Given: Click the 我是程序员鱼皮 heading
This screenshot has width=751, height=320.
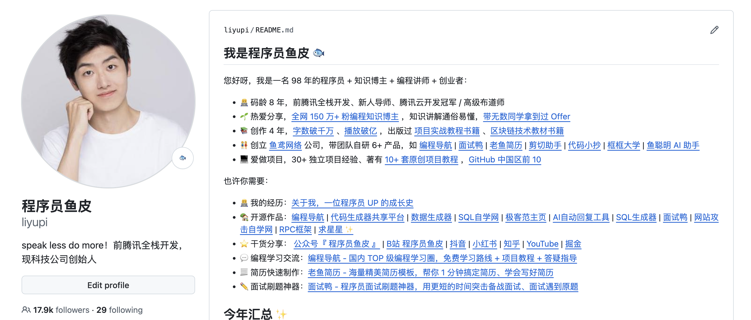Looking at the screenshot, I should click(x=274, y=53).
